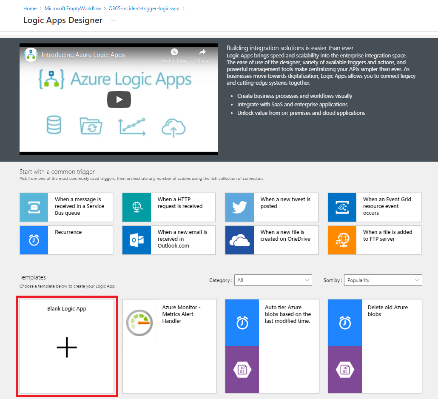The height and width of the screenshot is (399, 438).
Task: Open the Category dropdown filter
Action: pos(273,280)
